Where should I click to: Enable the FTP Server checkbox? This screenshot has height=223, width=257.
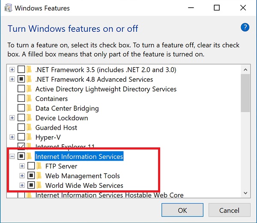(31, 166)
